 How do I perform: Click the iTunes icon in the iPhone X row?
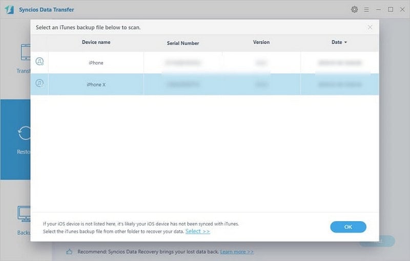[x=39, y=83]
